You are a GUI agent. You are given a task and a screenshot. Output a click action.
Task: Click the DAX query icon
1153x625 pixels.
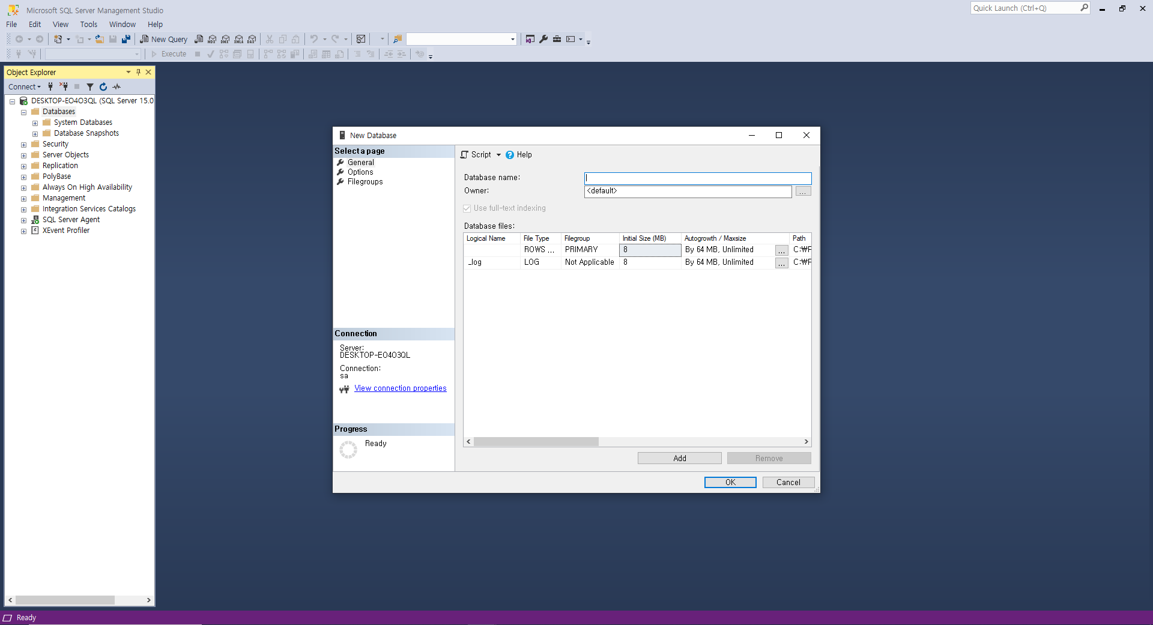tap(252, 39)
